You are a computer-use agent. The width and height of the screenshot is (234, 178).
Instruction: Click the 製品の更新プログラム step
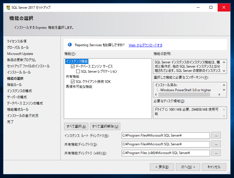click(21, 60)
